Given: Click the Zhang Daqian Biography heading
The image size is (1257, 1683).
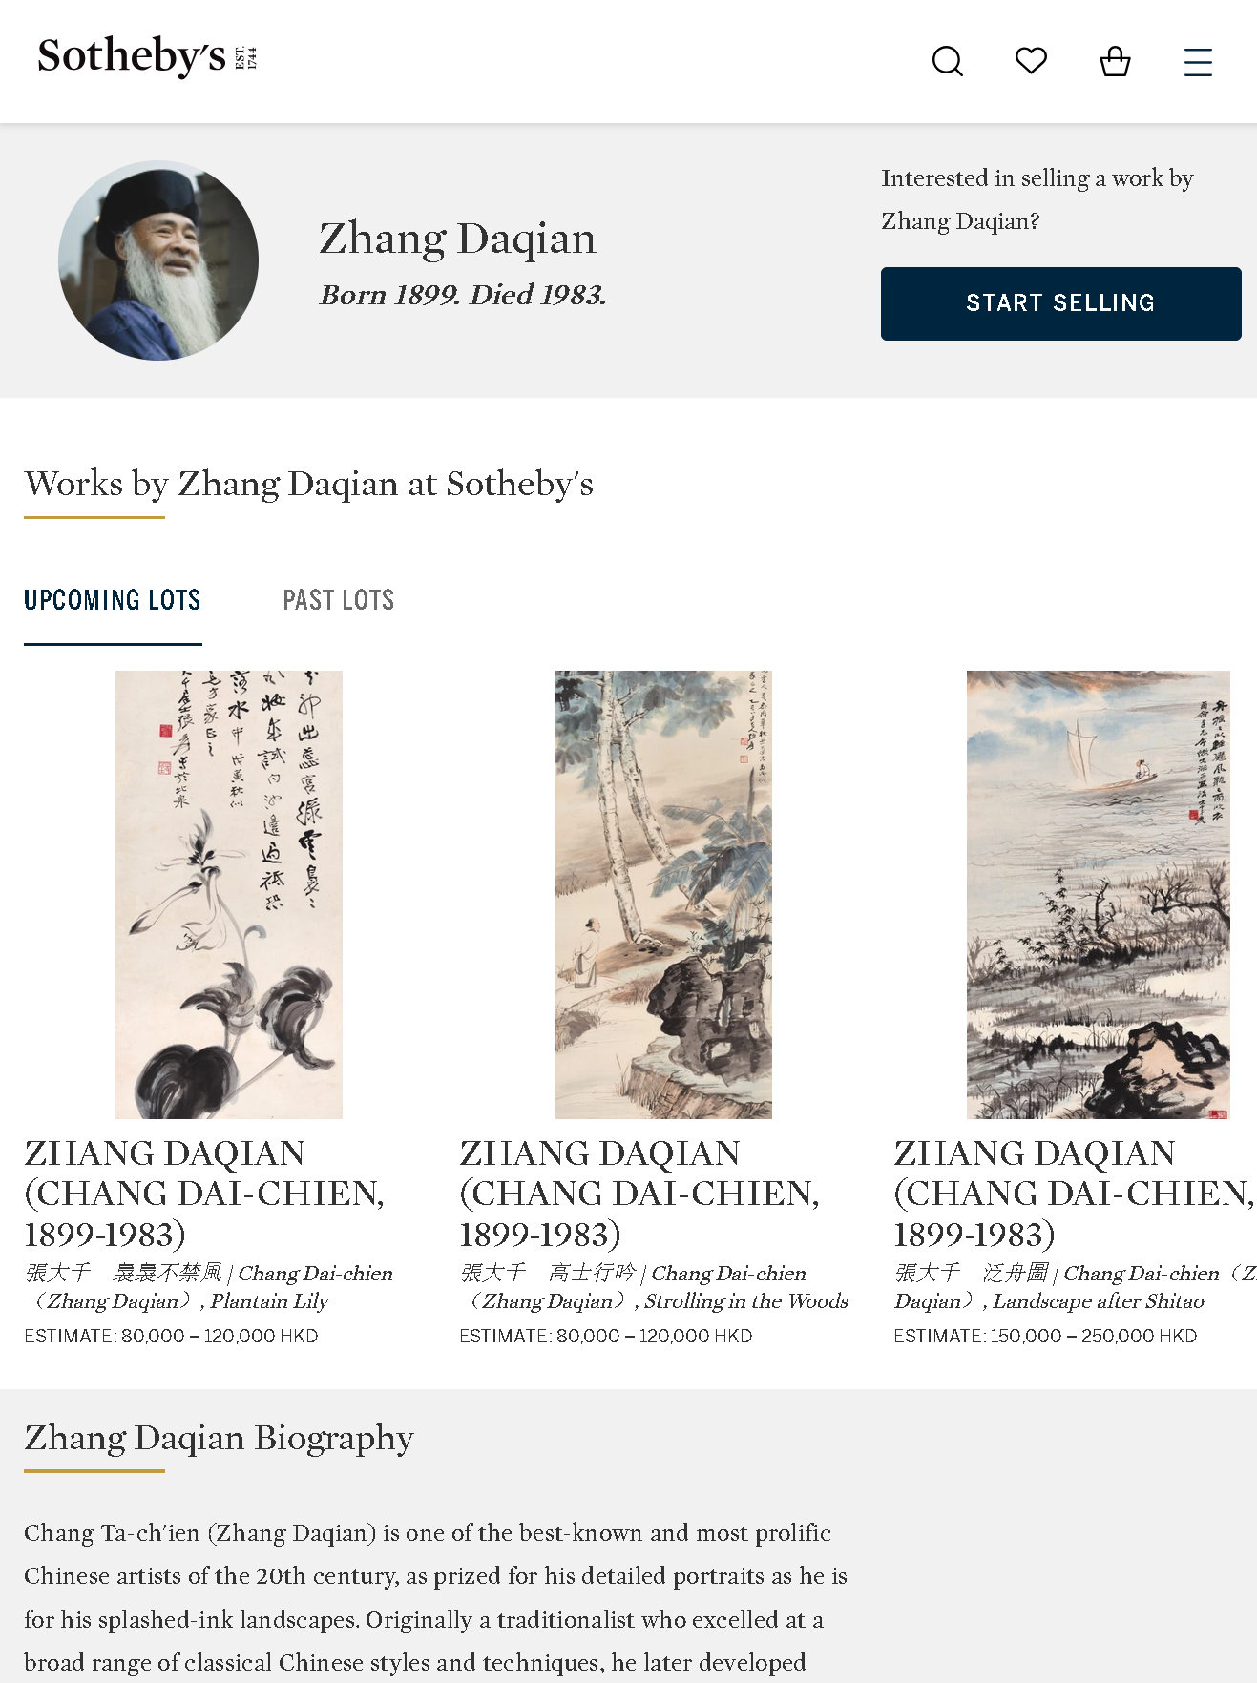Looking at the screenshot, I should 219,1438.
